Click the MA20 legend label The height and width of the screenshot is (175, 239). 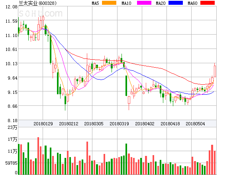161,3
